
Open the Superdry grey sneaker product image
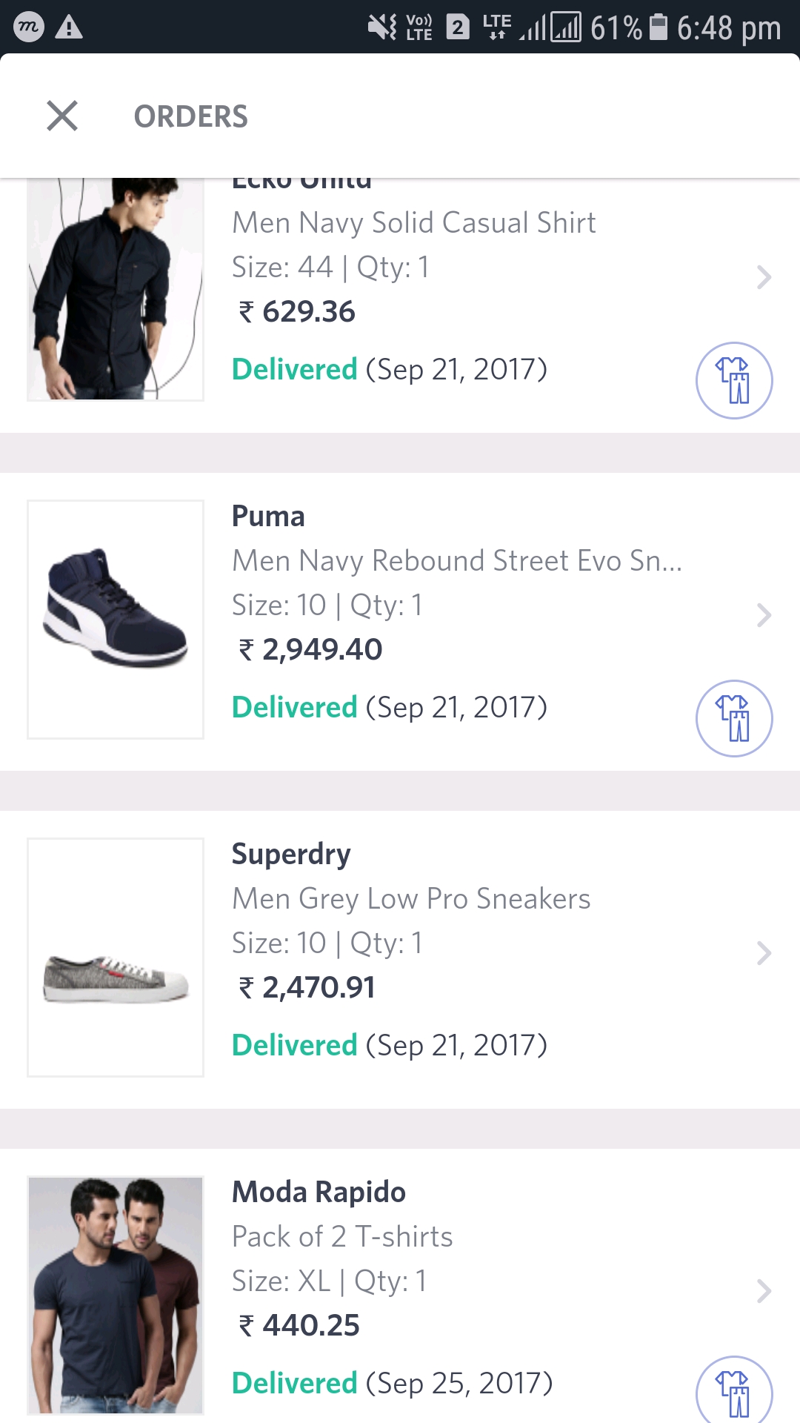click(116, 958)
